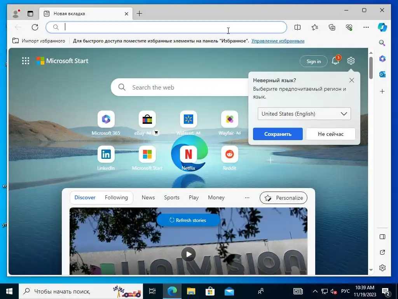The image size is (398, 299).
Task: Click Импорт избранного in favorites bar
Action: (39, 41)
